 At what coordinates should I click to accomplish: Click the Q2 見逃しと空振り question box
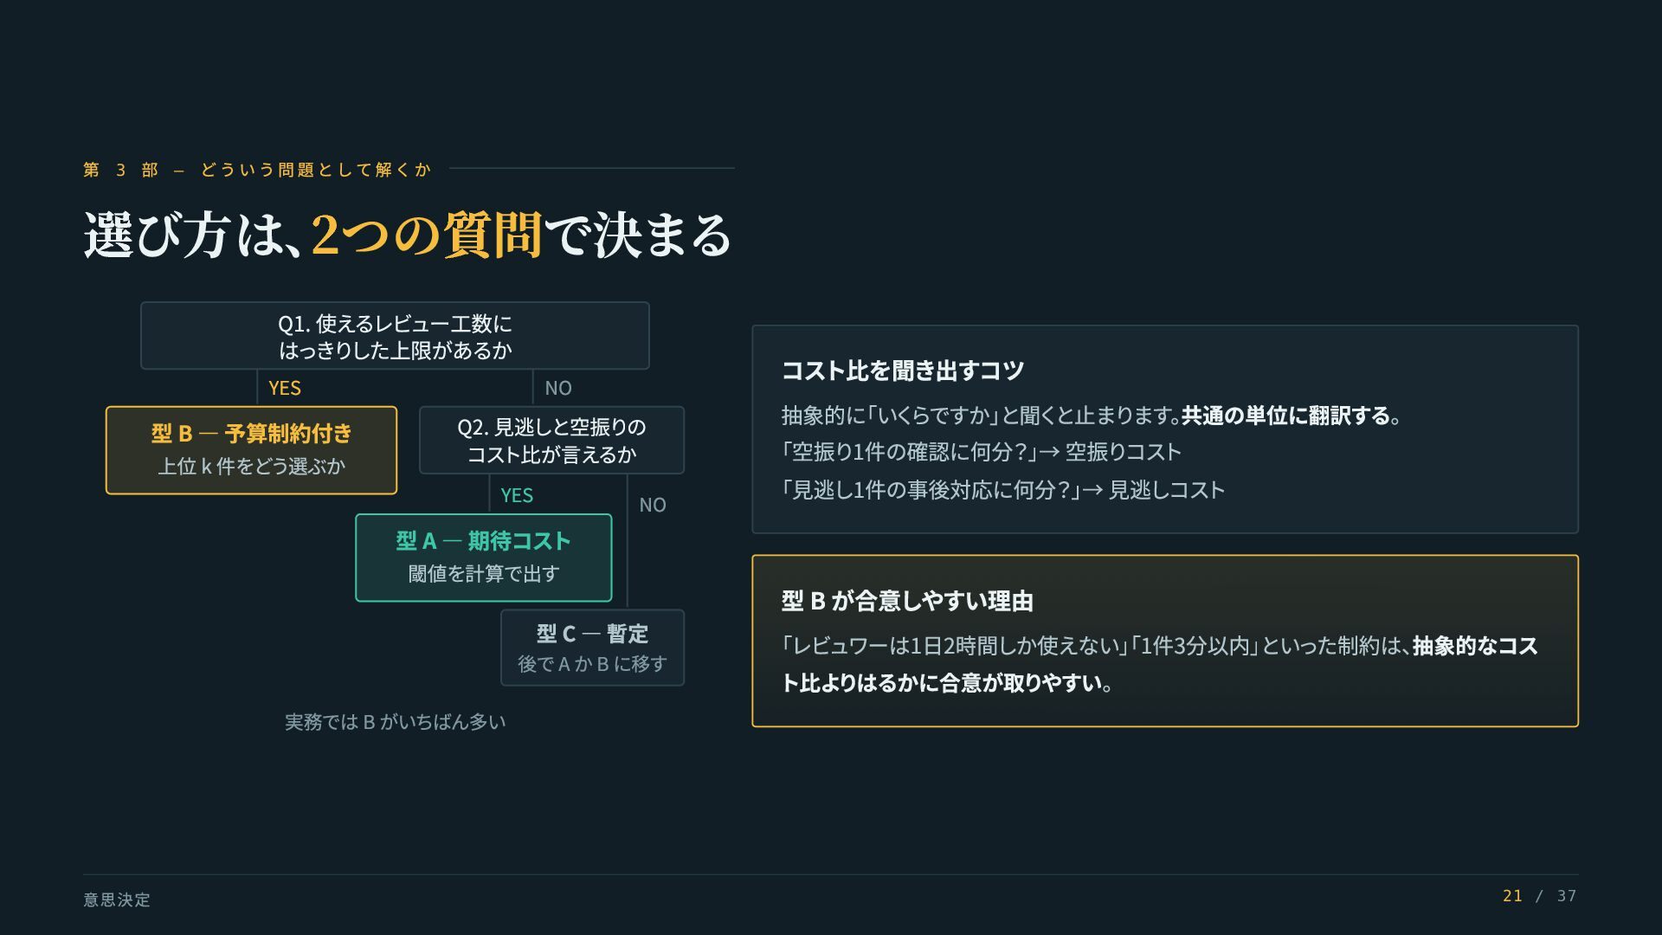tap(551, 440)
